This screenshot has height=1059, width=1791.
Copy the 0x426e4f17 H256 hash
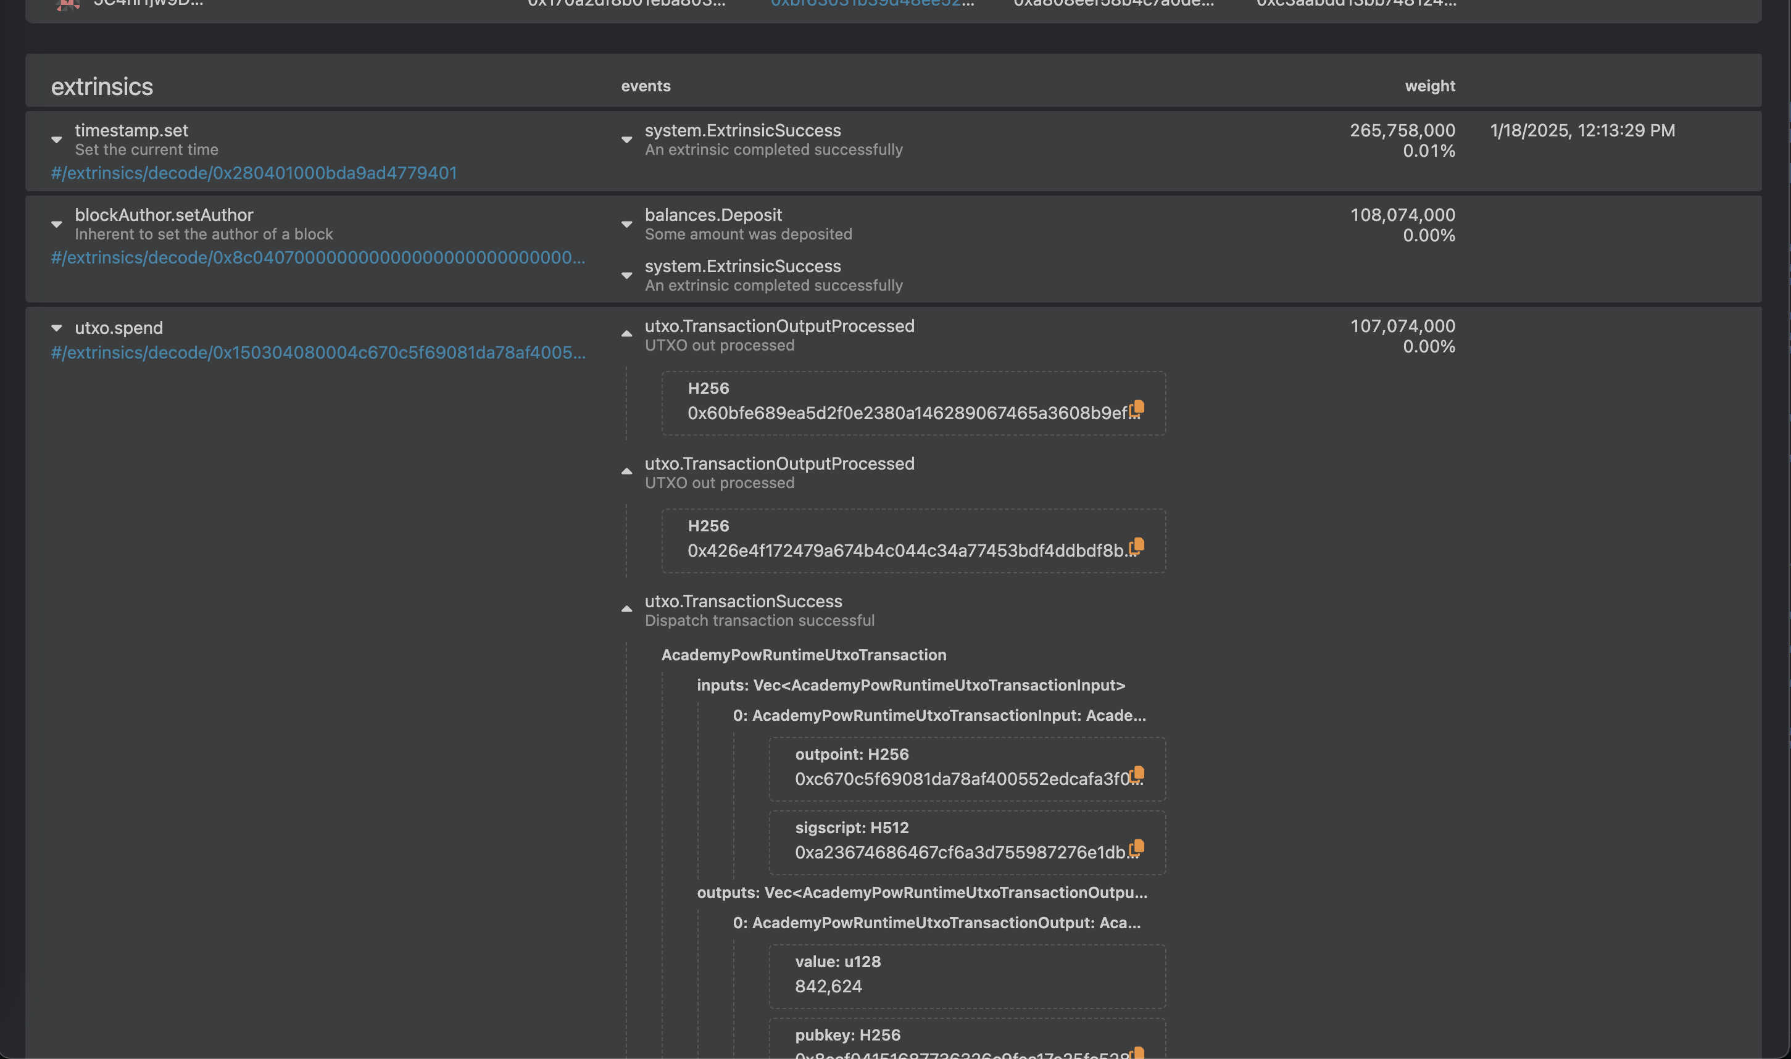point(1137,545)
